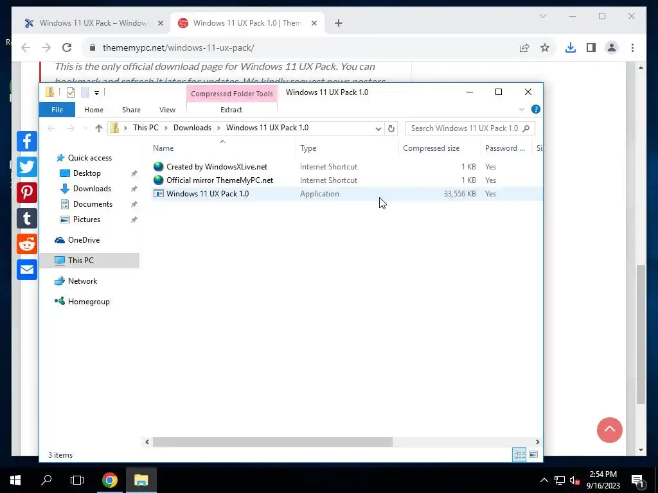
Task: Open Task View on taskbar
Action: coord(77,480)
